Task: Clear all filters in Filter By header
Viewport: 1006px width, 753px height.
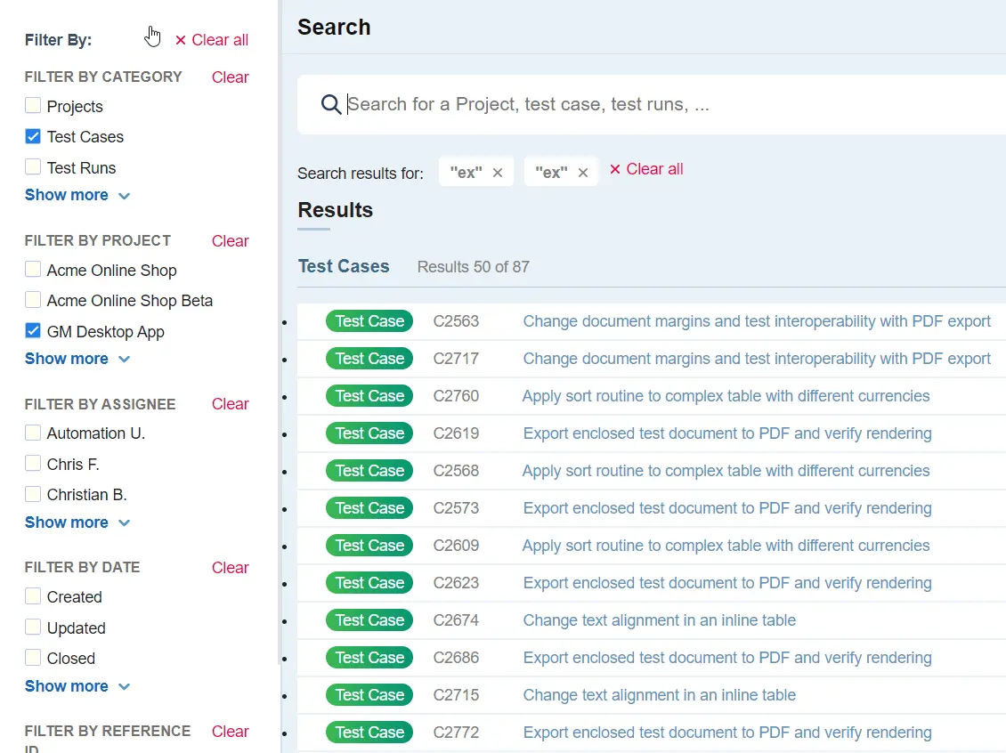Action: [212, 40]
